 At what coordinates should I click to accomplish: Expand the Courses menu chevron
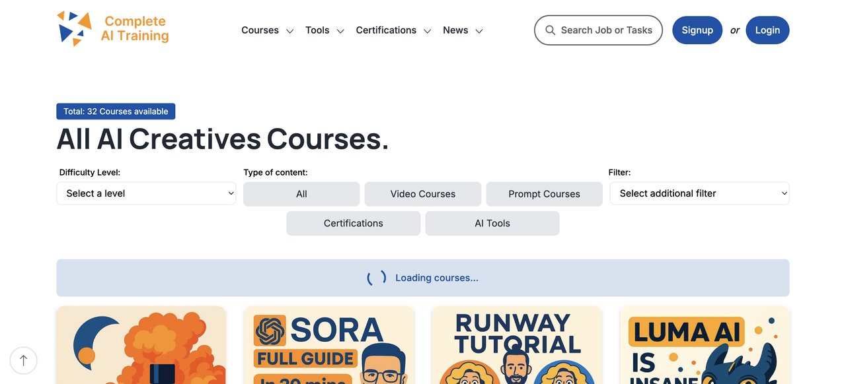289,31
